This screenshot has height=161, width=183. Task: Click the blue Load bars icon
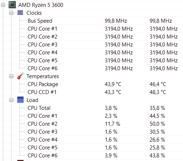pyautogui.click(x=20, y=100)
